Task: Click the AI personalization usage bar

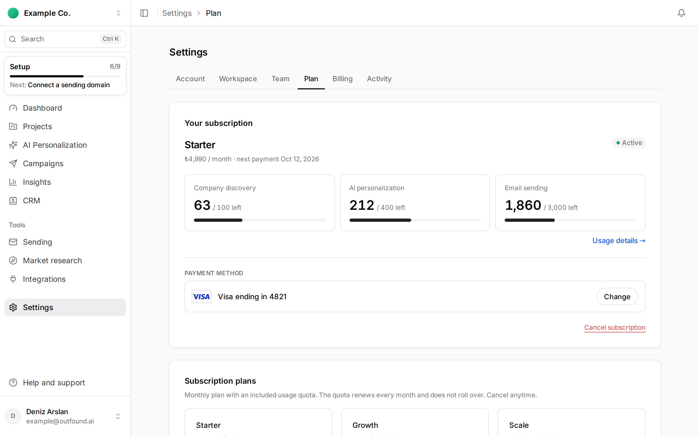Action: [415, 220]
